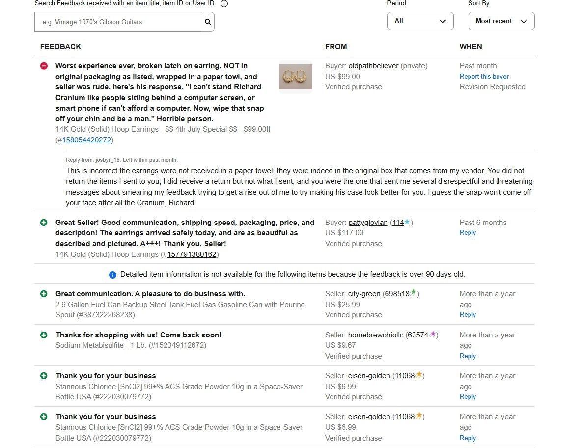581x448 pixels.
Task: Open the hoop earrings thumbnail image
Action: click(x=296, y=77)
